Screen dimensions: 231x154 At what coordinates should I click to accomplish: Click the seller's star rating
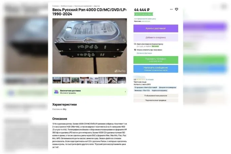click(x=141, y=80)
